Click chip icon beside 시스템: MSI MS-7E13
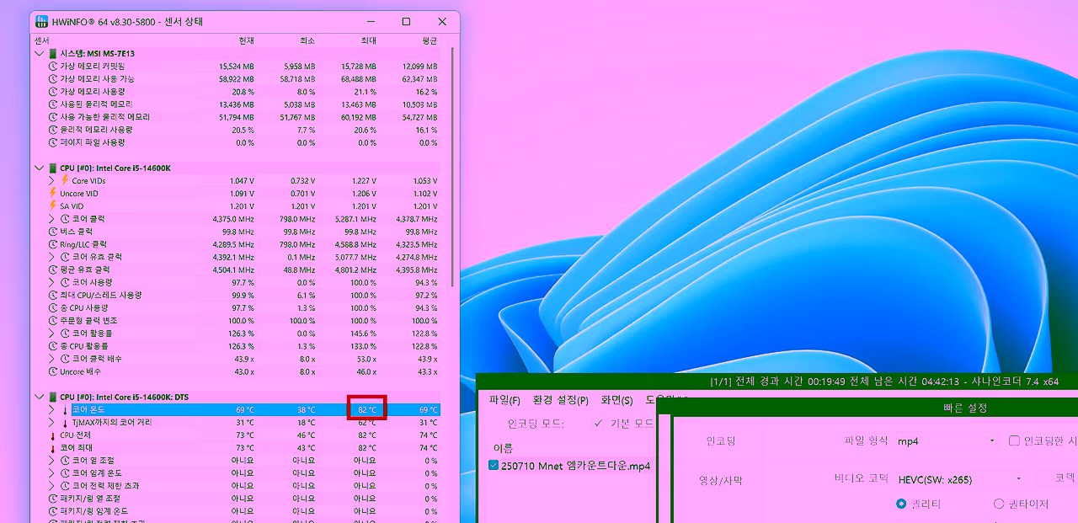 click(x=52, y=53)
